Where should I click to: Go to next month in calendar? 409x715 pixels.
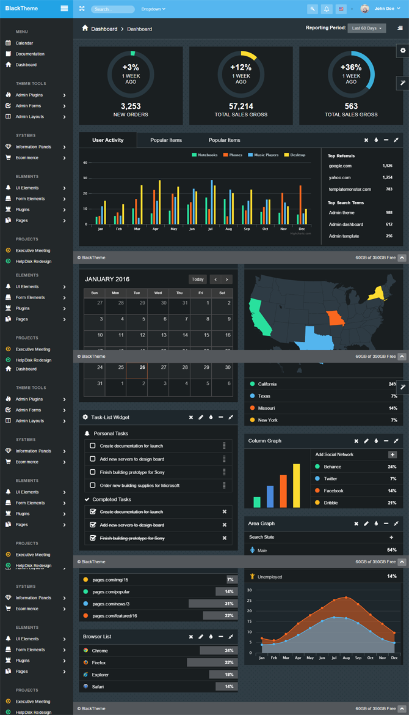[x=226, y=279]
